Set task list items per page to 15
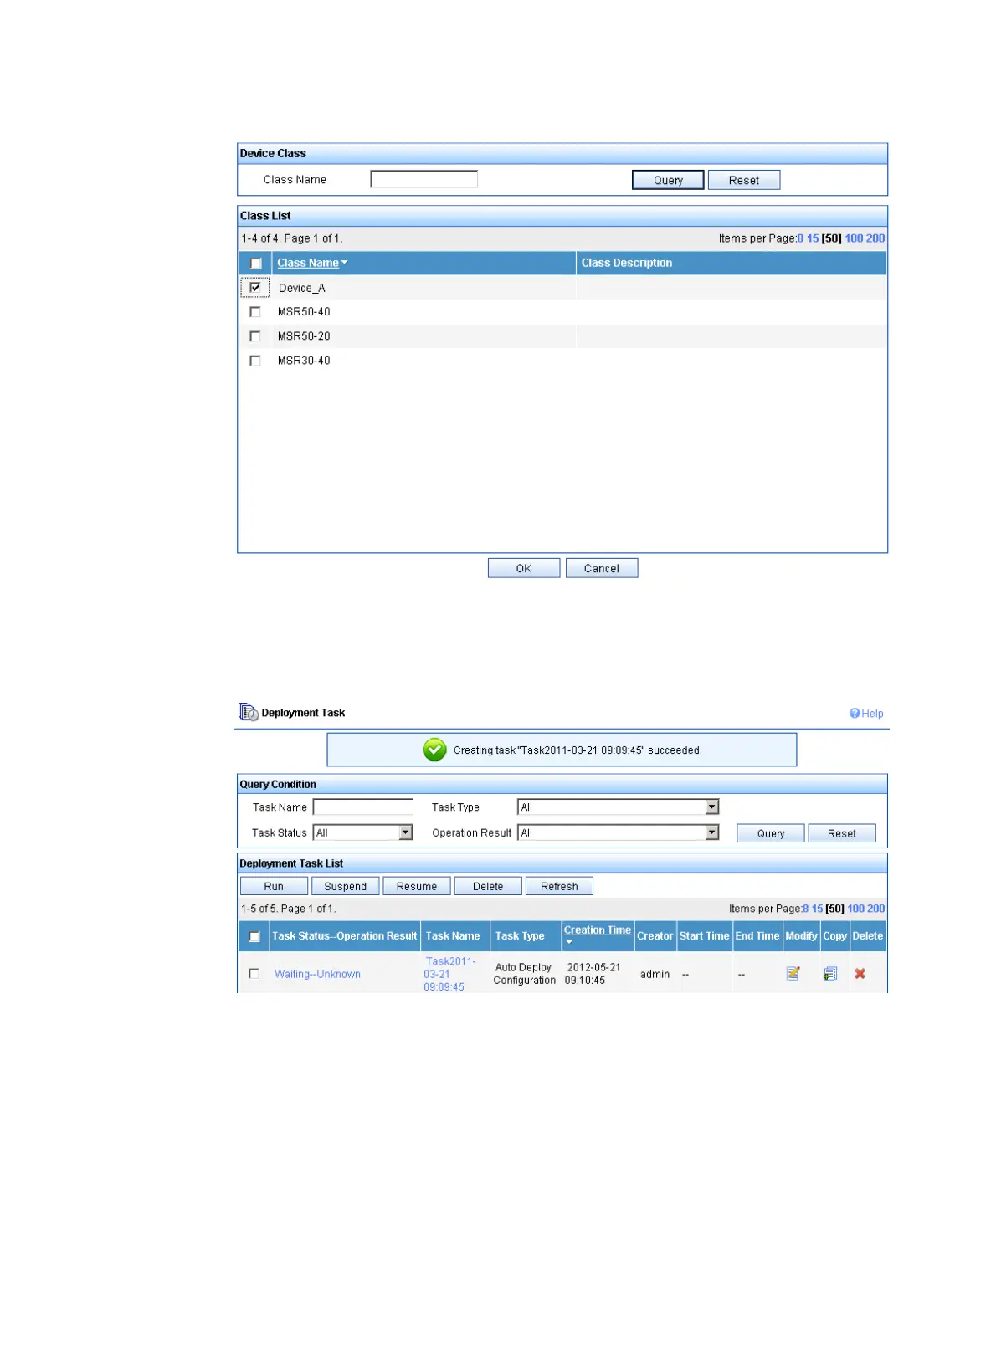Image resolution: width=996 pixels, height=1352 pixels. pos(818,909)
